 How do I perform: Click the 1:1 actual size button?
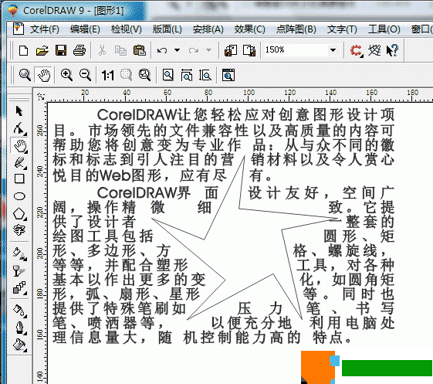tap(107, 75)
